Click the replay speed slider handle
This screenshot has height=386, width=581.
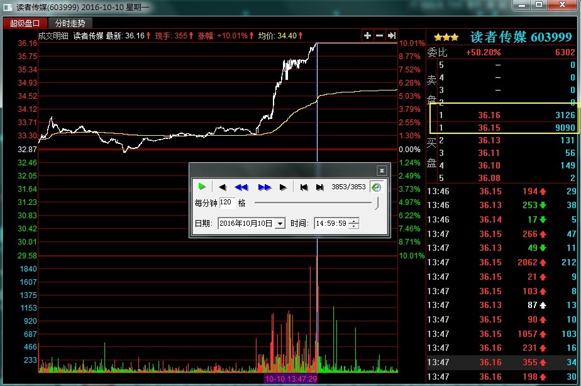[376, 203]
